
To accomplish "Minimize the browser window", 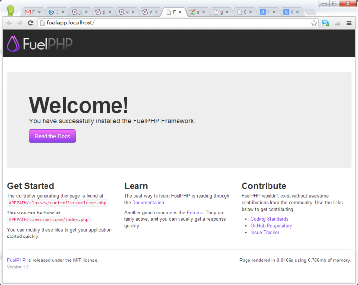I will [x=324, y=4].
